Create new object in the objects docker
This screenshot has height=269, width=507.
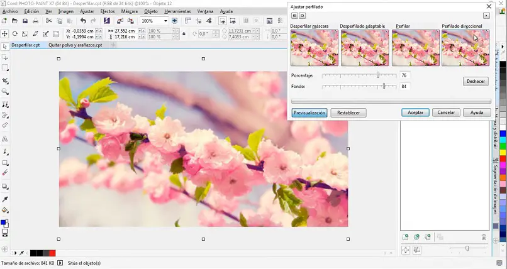point(406,237)
